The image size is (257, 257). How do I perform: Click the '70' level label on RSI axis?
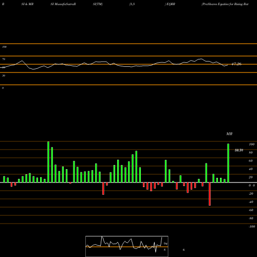point(4,59)
